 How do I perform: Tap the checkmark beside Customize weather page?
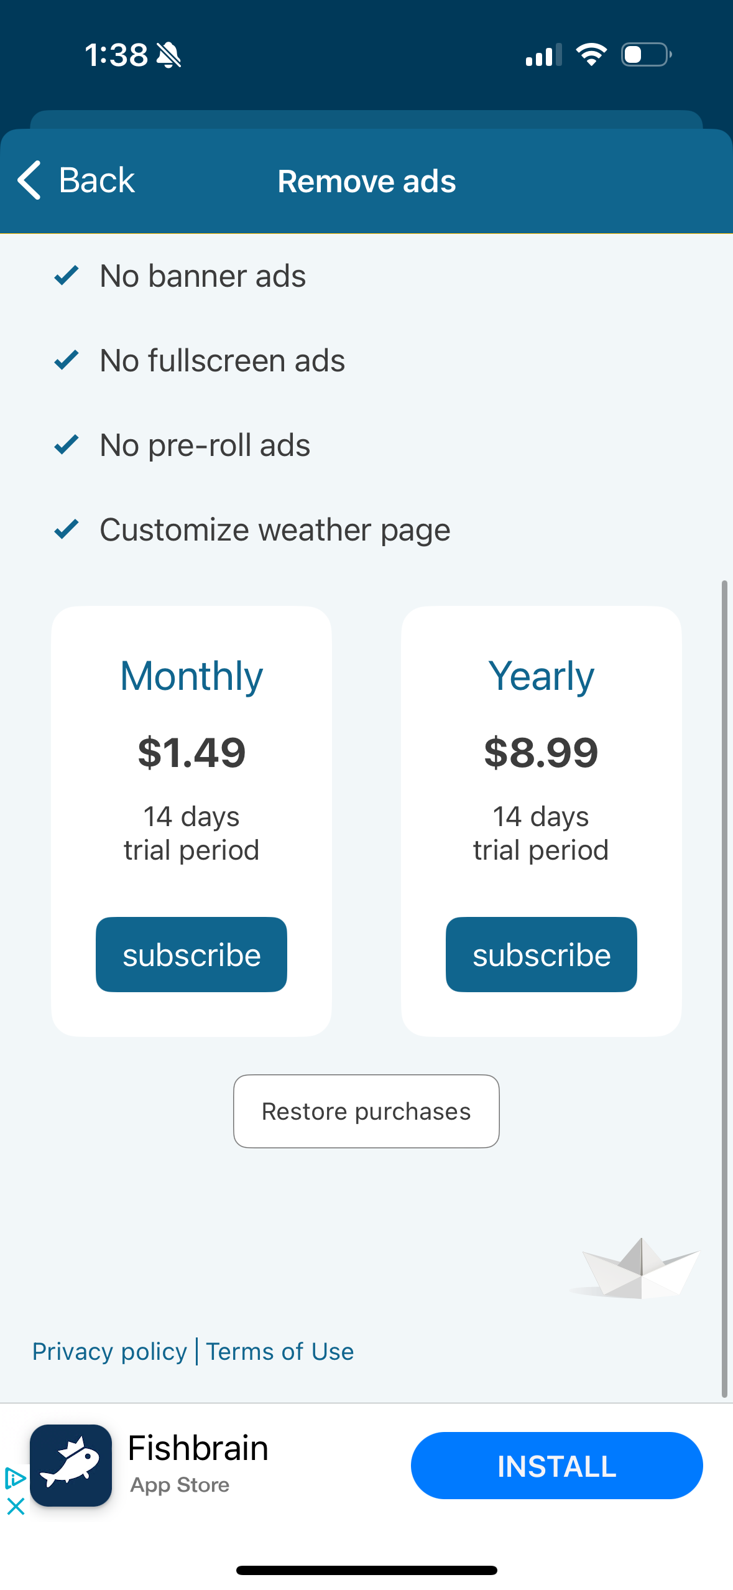coord(67,529)
